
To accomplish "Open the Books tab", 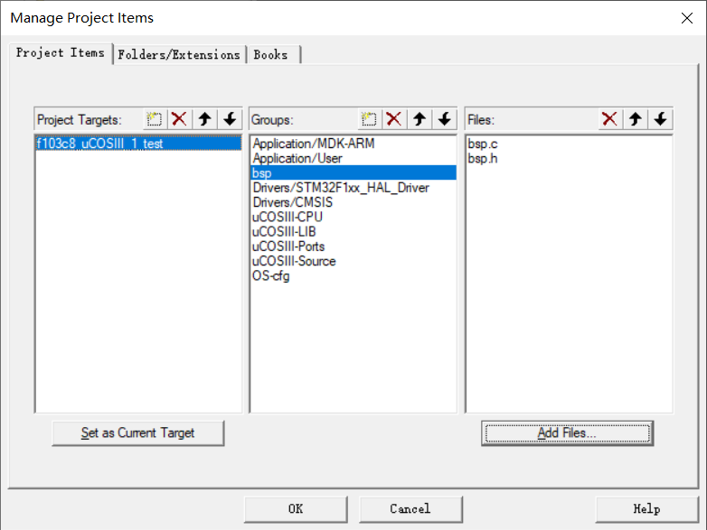I will (x=273, y=55).
